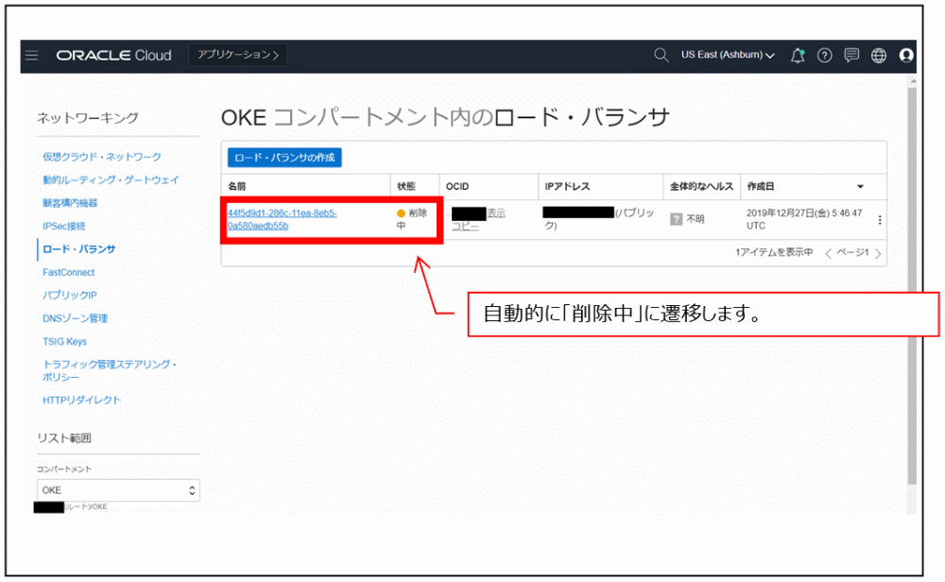The image size is (945, 582).
Task: Go to next page with pagination arrow
Action: coord(878,254)
